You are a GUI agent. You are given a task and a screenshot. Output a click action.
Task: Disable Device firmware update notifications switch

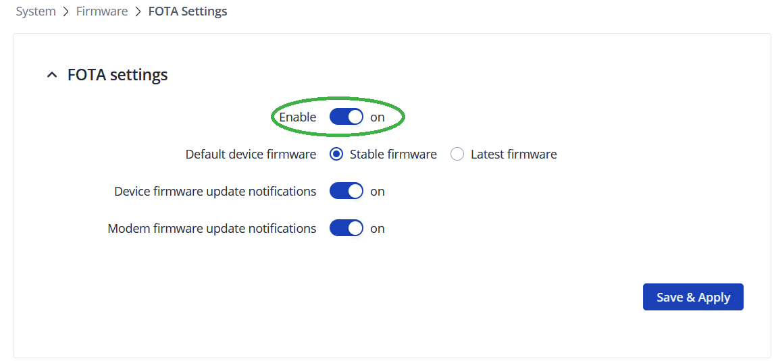coord(346,192)
